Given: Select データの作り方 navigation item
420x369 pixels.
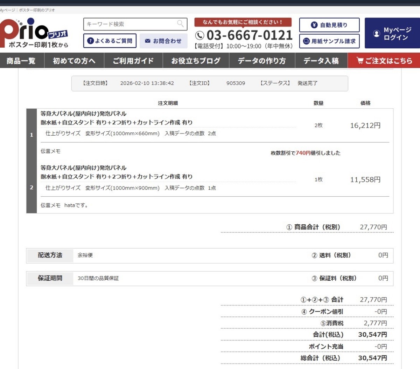Looking at the screenshot, I should tap(262, 61).
